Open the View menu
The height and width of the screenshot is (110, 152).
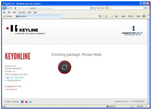[15, 12]
